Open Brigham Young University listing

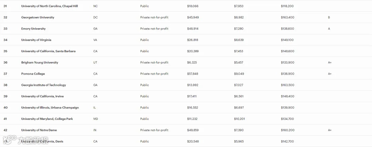click(x=40, y=63)
